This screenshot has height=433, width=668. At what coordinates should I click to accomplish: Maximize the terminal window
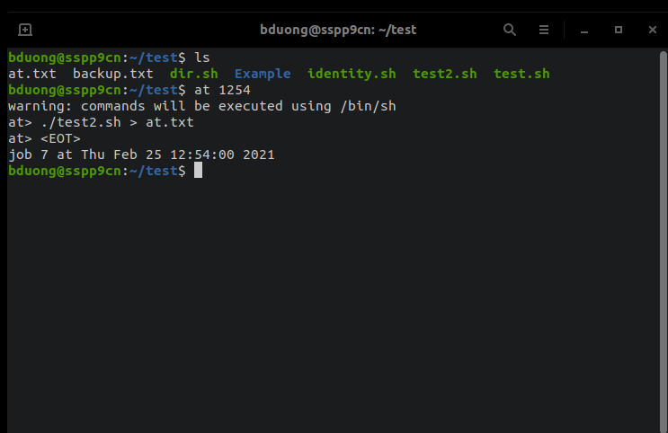pyautogui.click(x=619, y=30)
